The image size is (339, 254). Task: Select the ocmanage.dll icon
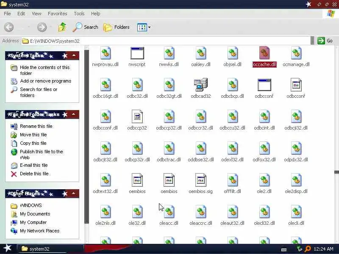point(296,53)
